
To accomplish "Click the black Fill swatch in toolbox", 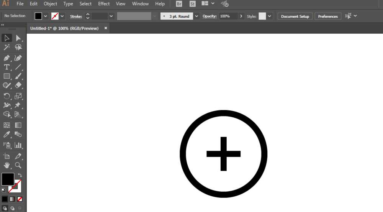I will pos(8,179).
